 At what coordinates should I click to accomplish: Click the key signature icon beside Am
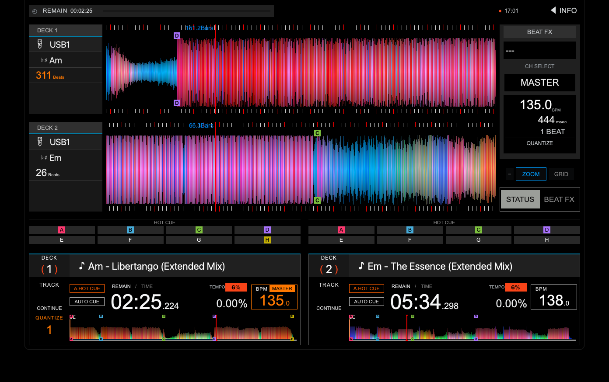44,60
